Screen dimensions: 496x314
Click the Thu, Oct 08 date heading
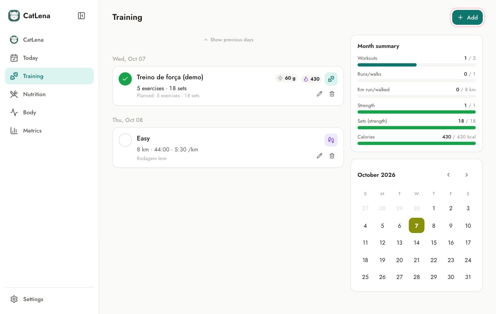pos(128,120)
